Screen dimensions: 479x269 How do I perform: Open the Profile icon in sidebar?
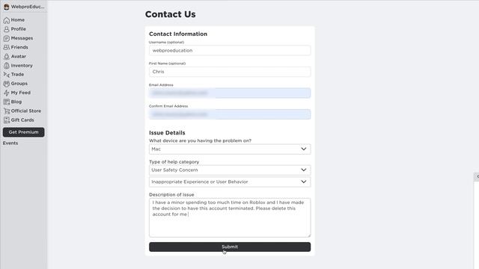(x=7, y=29)
